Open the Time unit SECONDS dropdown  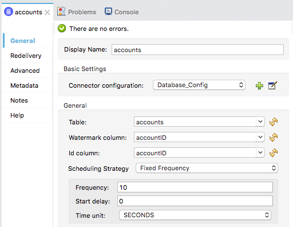pyautogui.click(x=195, y=215)
